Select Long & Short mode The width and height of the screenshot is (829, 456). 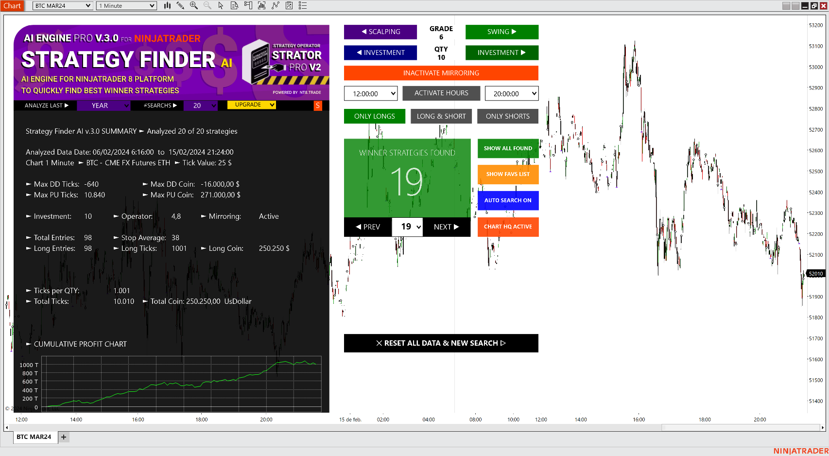441,116
